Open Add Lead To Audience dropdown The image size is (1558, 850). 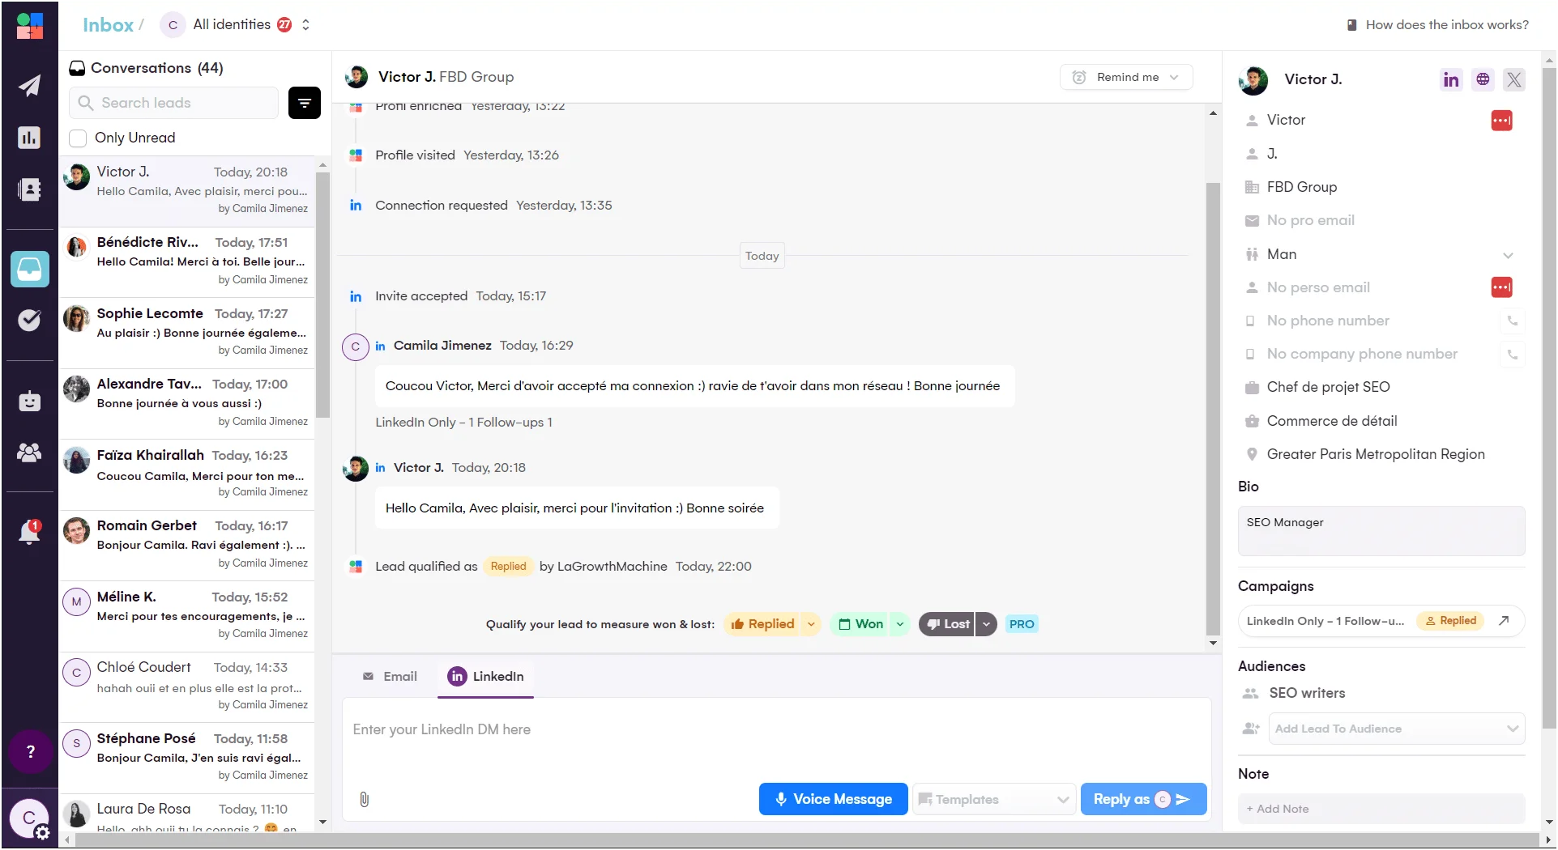(1397, 729)
